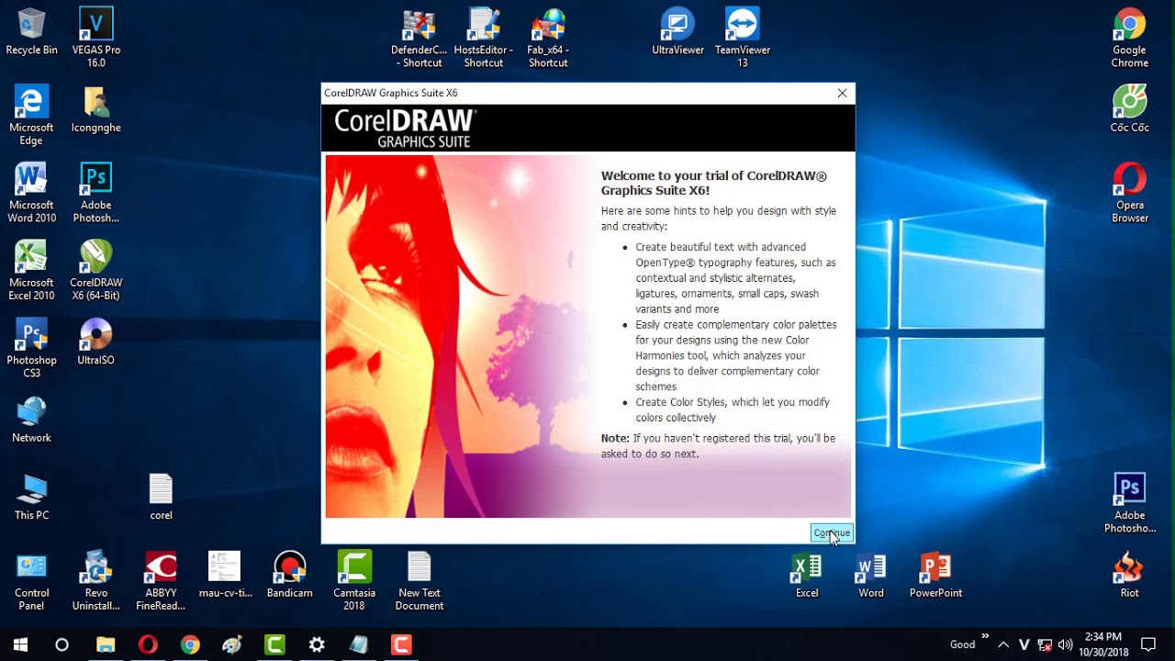The height and width of the screenshot is (661, 1175).
Task: Select the Microsoft Edge desktop icon
Action: pyautogui.click(x=31, y=115)
